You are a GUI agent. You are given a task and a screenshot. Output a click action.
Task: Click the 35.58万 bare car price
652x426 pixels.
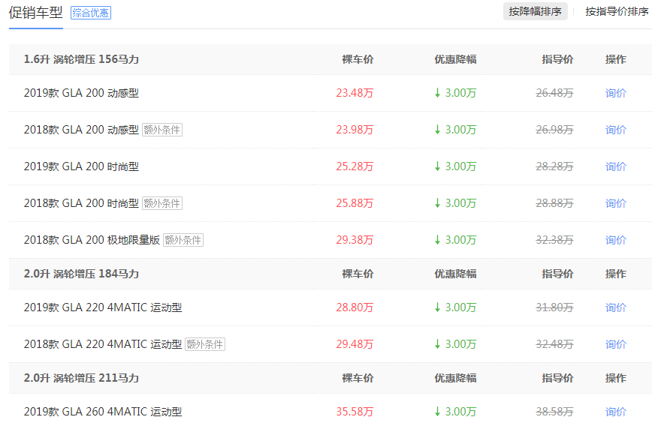pyautogui.click(x=355, y=412)
